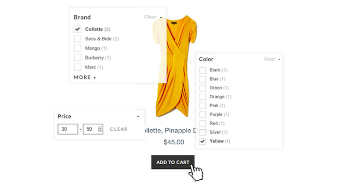
Task: Collapse the Color filter panel
Action: pyautogui.click(x=279, y=59)
